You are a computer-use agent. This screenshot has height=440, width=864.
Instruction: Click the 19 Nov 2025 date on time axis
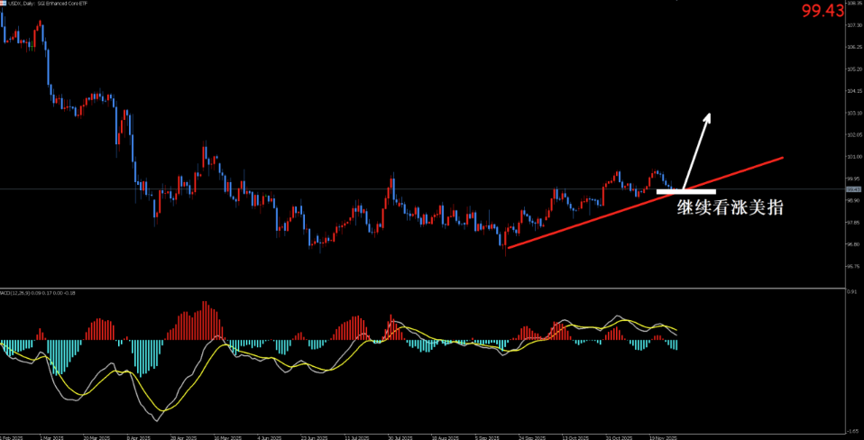pyautogui.click(x=664, y=436)
